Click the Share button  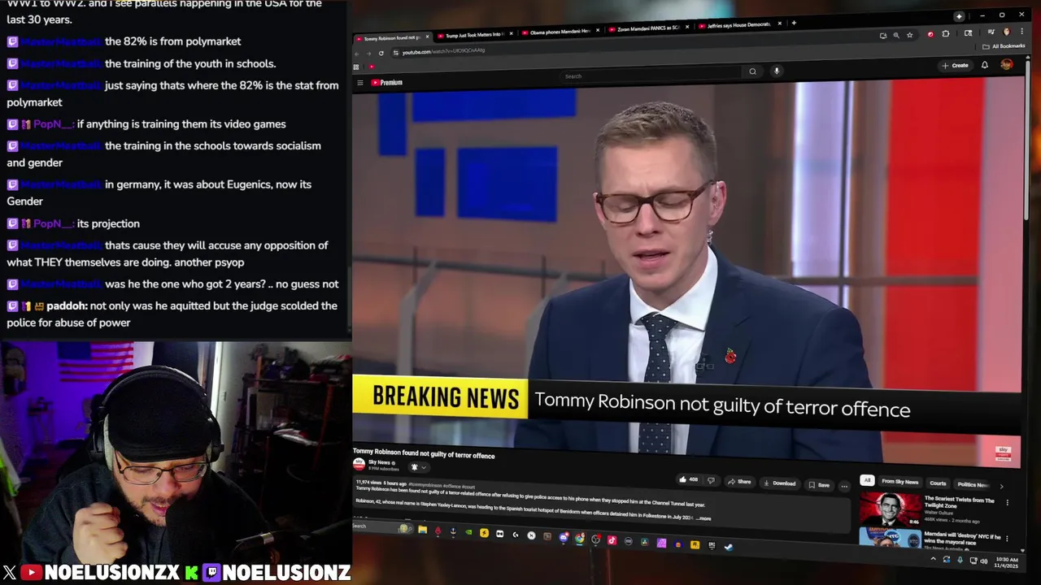739,482
